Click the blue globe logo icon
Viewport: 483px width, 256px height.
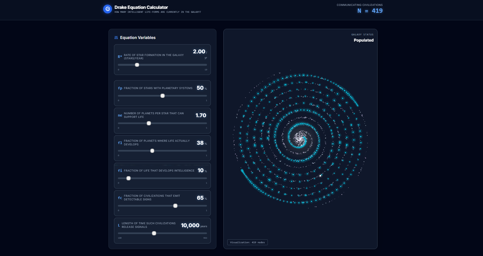pos(107,9)
